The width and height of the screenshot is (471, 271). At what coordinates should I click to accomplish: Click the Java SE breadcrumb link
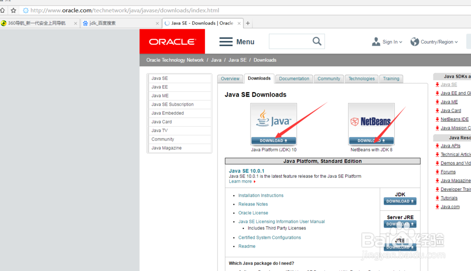click(x=237, y=60)
